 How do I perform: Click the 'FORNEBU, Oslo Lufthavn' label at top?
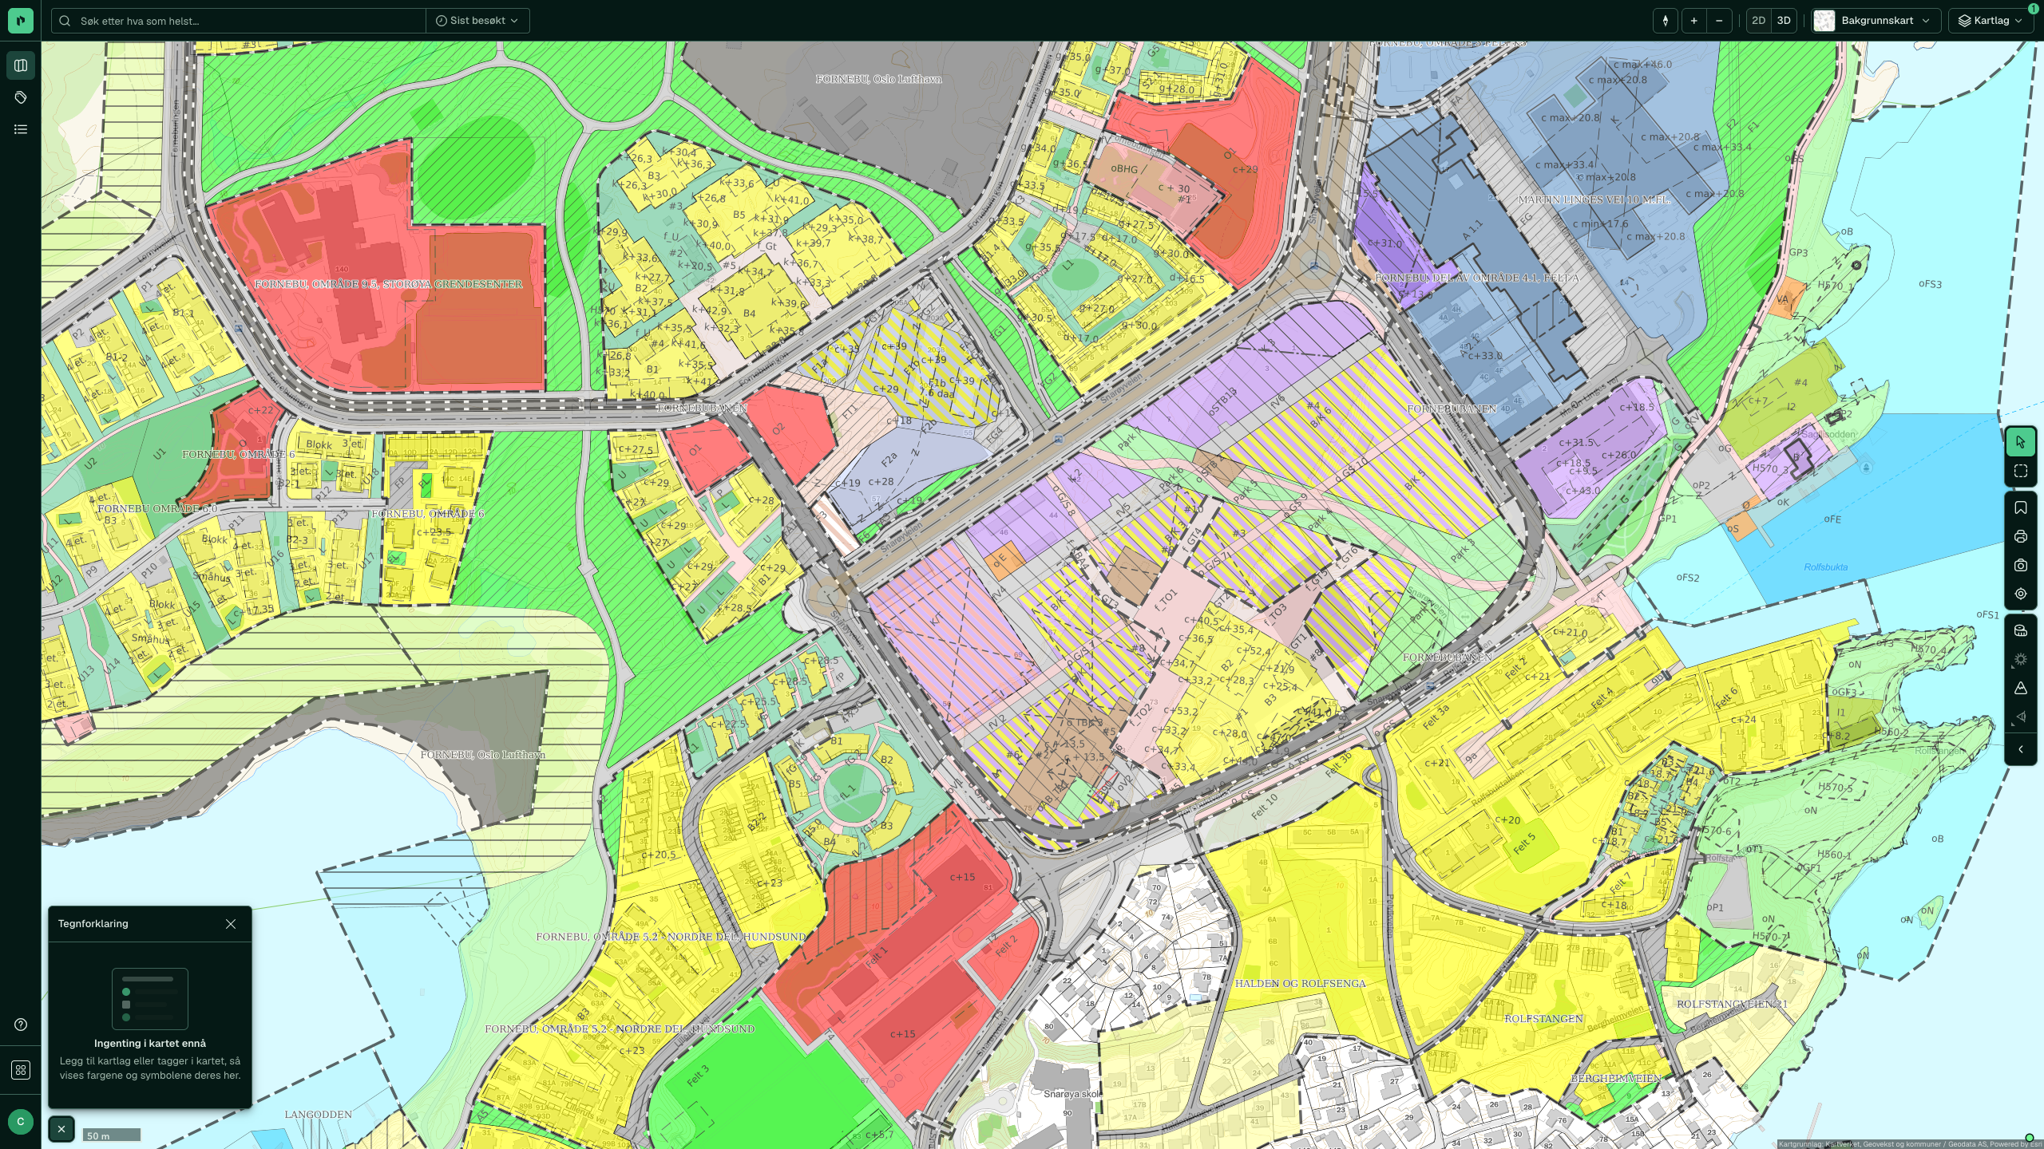tap(878, 79)
